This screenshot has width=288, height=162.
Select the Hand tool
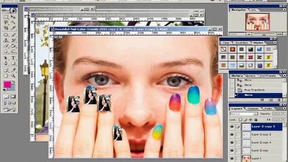6,76
